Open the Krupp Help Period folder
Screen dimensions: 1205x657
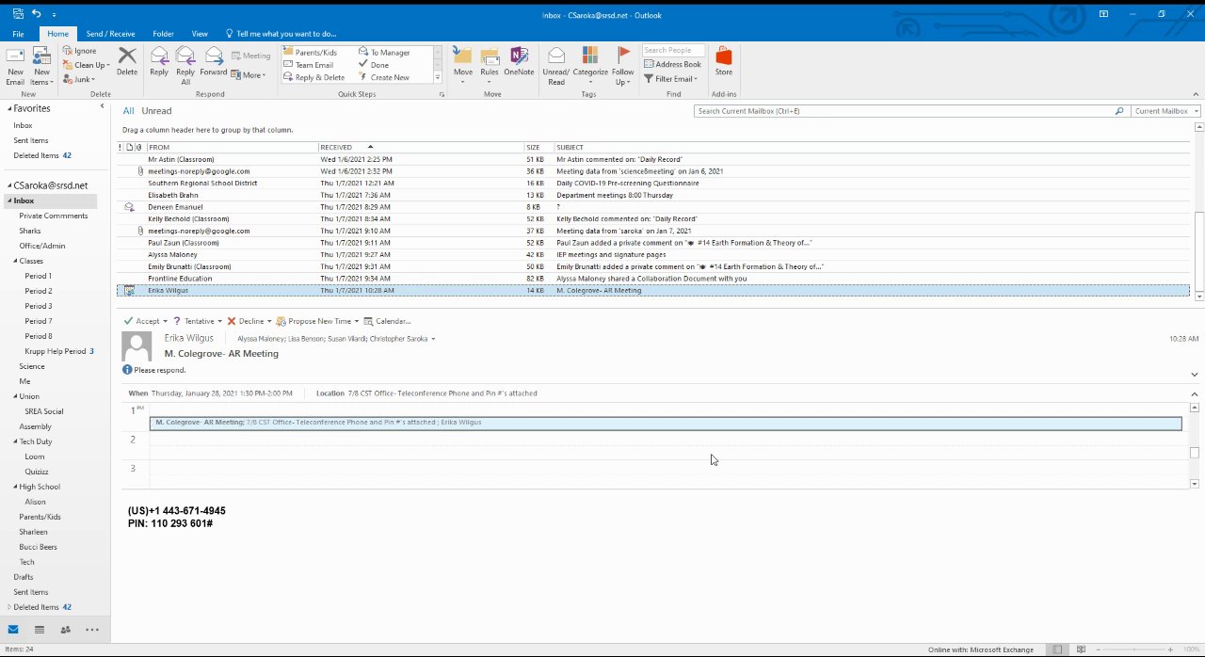(x=56, y=351)
